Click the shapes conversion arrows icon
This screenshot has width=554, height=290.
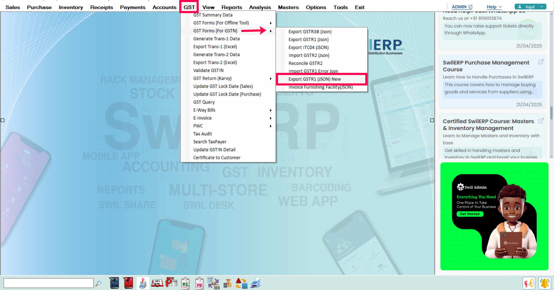point(242,283)
